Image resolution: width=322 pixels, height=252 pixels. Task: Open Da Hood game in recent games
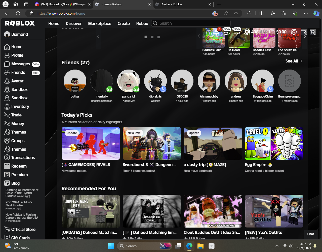point(239,38)
